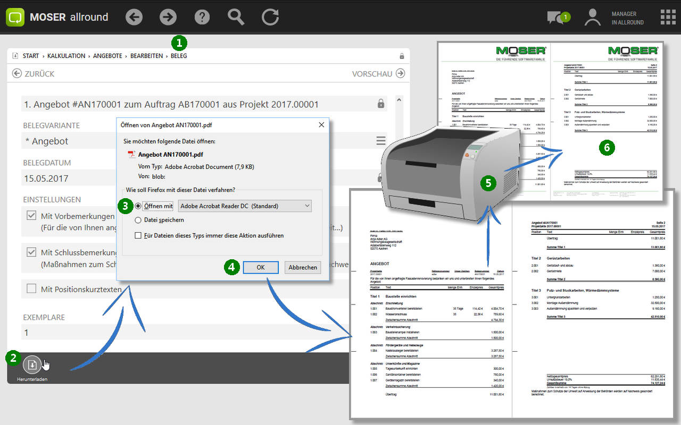Image resolution: width=681 pixels, height=425 pixels.
Task: Open chat messages notification icon
Action: pyautogui.click(x=556, y=18)
